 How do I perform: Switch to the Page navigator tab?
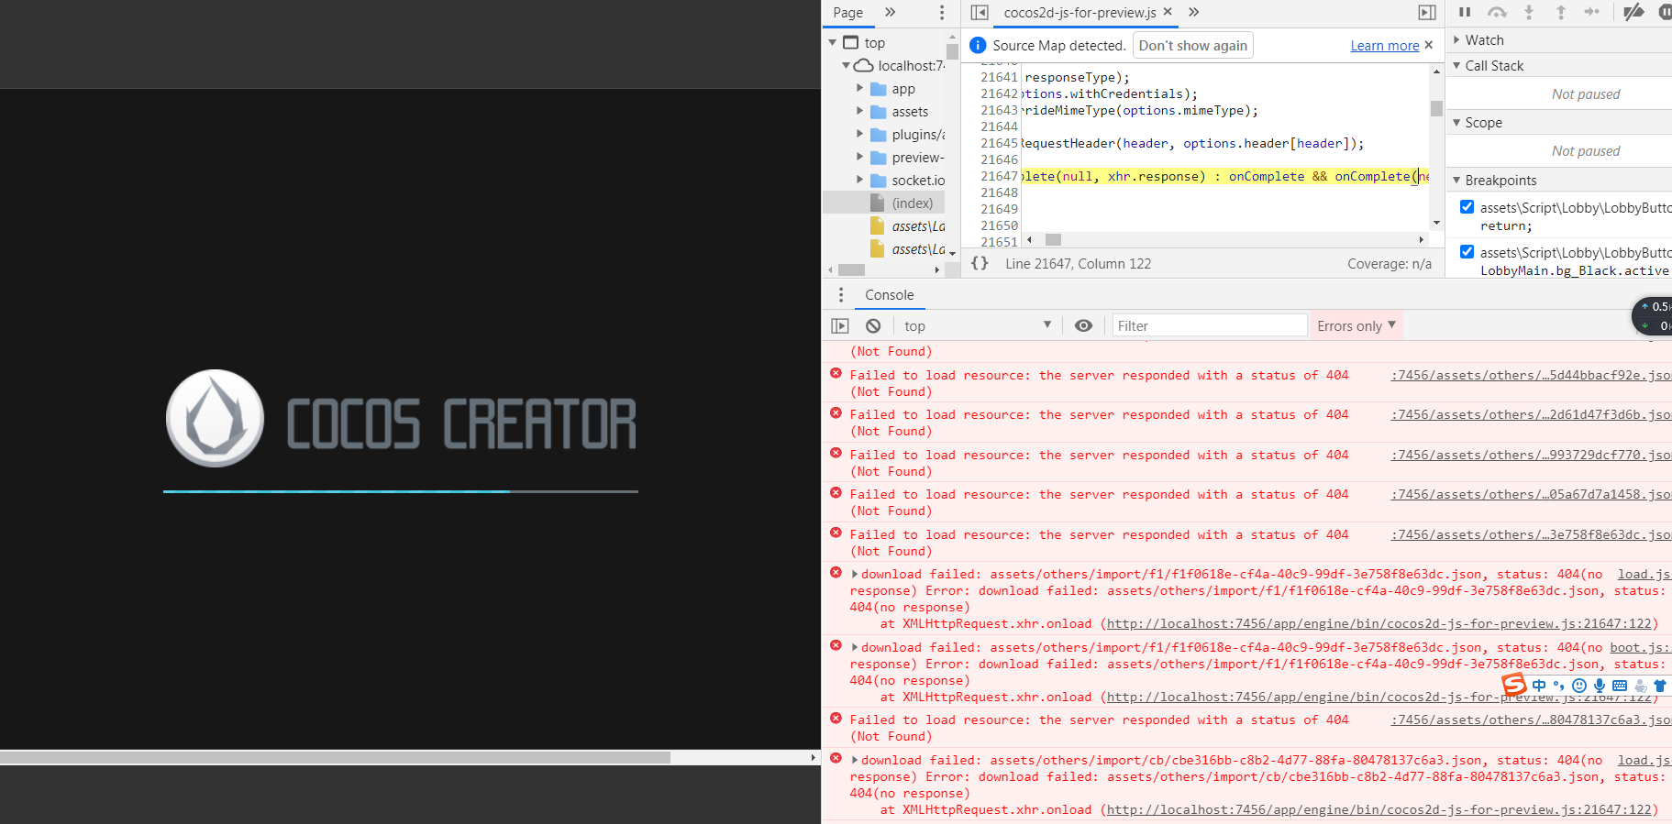coord(847,12)
